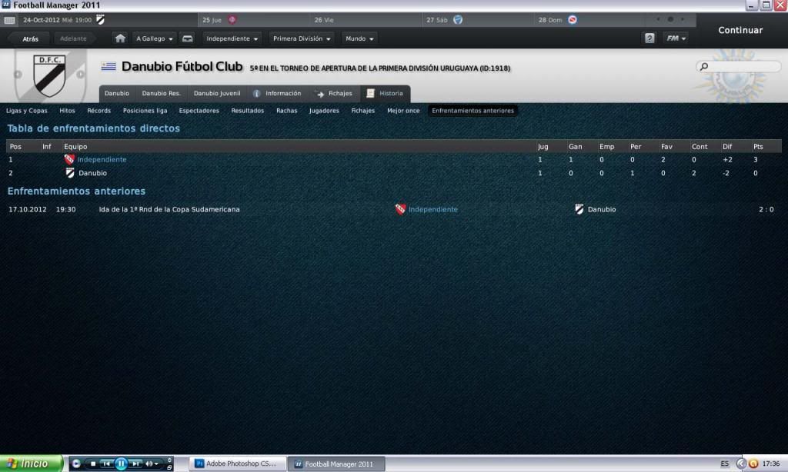Open the Jugadores subtab
788x472 pixels.
324,111
